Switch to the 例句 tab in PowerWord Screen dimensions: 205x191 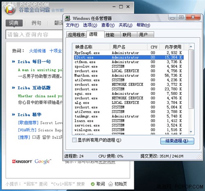point(36,23)
